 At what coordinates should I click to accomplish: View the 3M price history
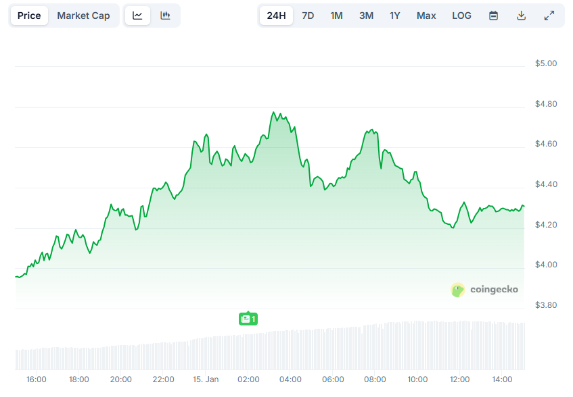pyautogui.click(x=365, y=15)
